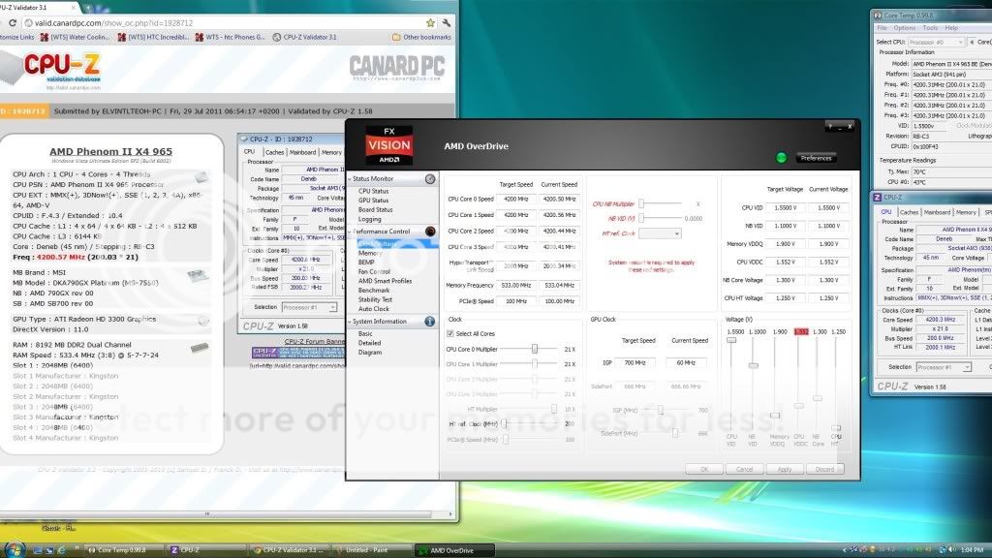Toggle the Select All Cores checkbox

(x=450, y=333)
